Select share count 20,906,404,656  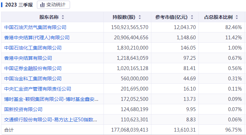[x=131, y=38]
